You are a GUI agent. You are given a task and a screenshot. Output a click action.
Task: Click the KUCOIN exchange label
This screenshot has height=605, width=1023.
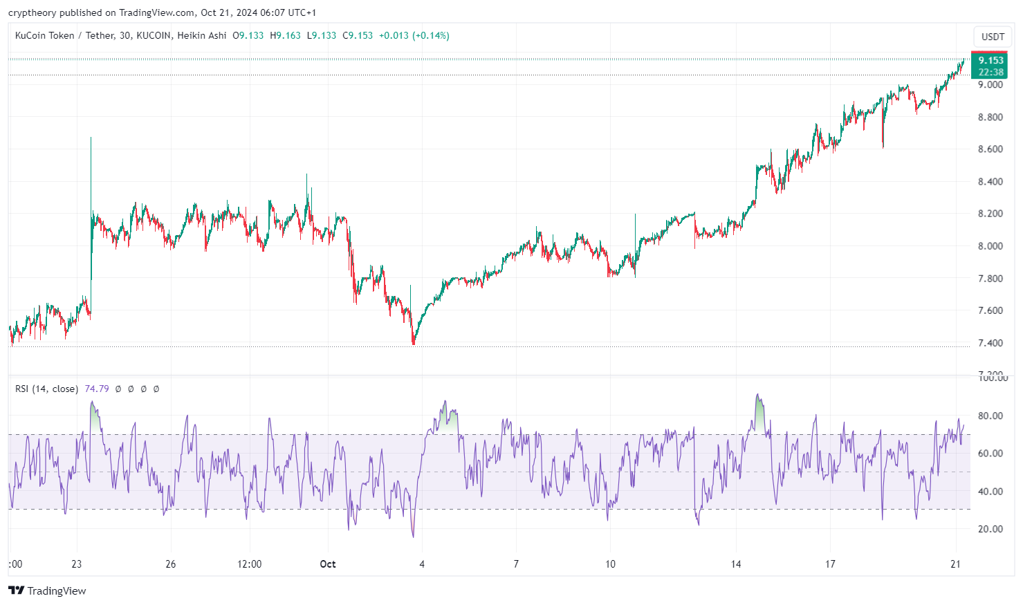154,35
